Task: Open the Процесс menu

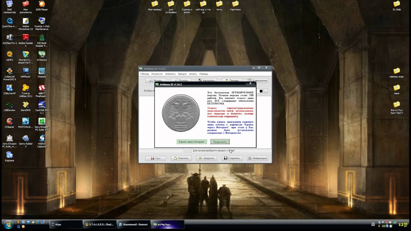Action: (182, 74)
